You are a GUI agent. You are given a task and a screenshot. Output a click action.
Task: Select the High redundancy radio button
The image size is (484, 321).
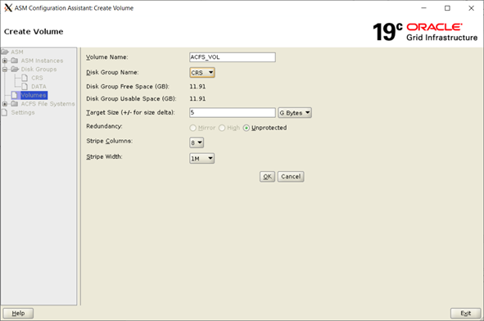pyautogui.click(x=222, y=128)
